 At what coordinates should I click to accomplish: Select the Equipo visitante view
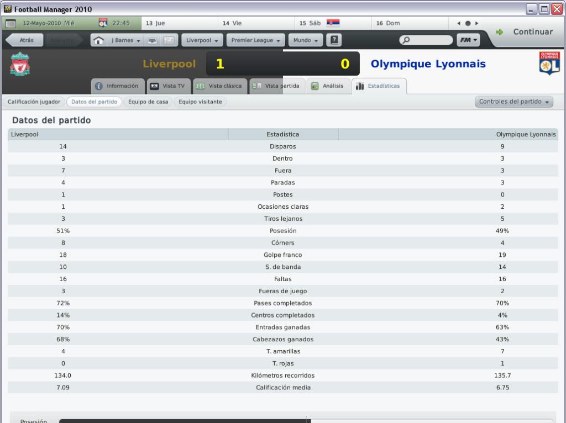tap(200, 102)
